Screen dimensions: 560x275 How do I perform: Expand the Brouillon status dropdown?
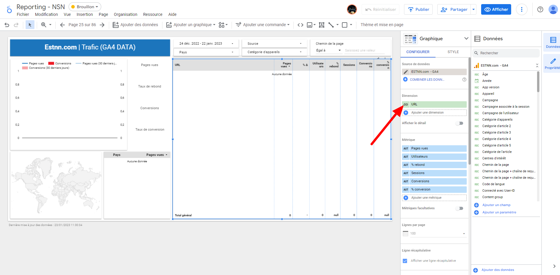[85, 7]
